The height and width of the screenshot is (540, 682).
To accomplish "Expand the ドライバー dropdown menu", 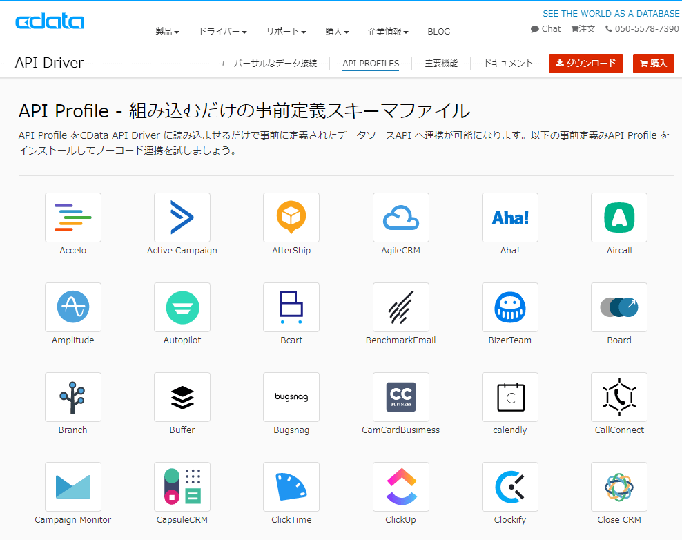I will coord(223,31).
